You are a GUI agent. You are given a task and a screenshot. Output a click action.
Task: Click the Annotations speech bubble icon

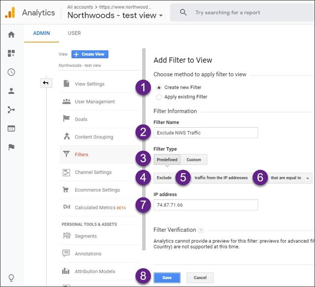tap(66, 253)
